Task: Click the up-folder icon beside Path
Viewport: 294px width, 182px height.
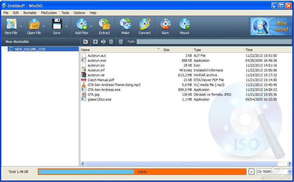Action: pos(86,42)
